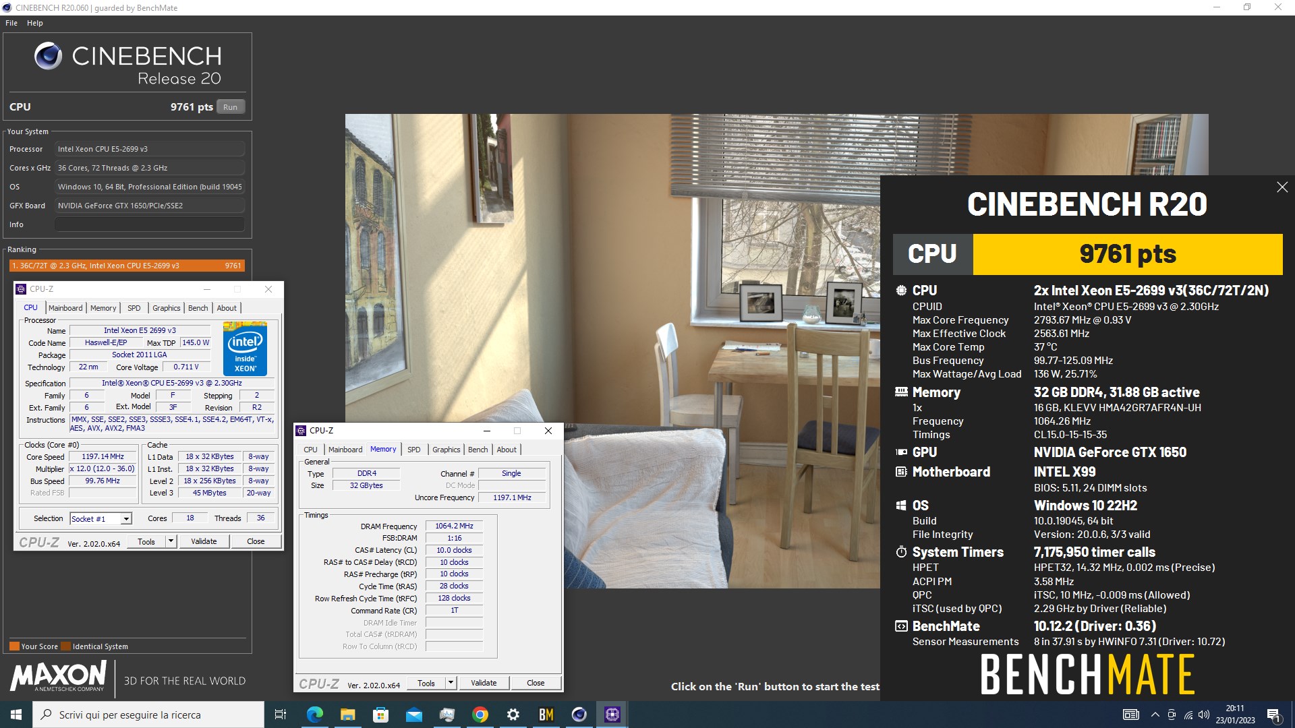Image resolution: width=1295 pixels, height=728 pixels.
Task: Open Settings gear from the taskbar
Action: 513,715
